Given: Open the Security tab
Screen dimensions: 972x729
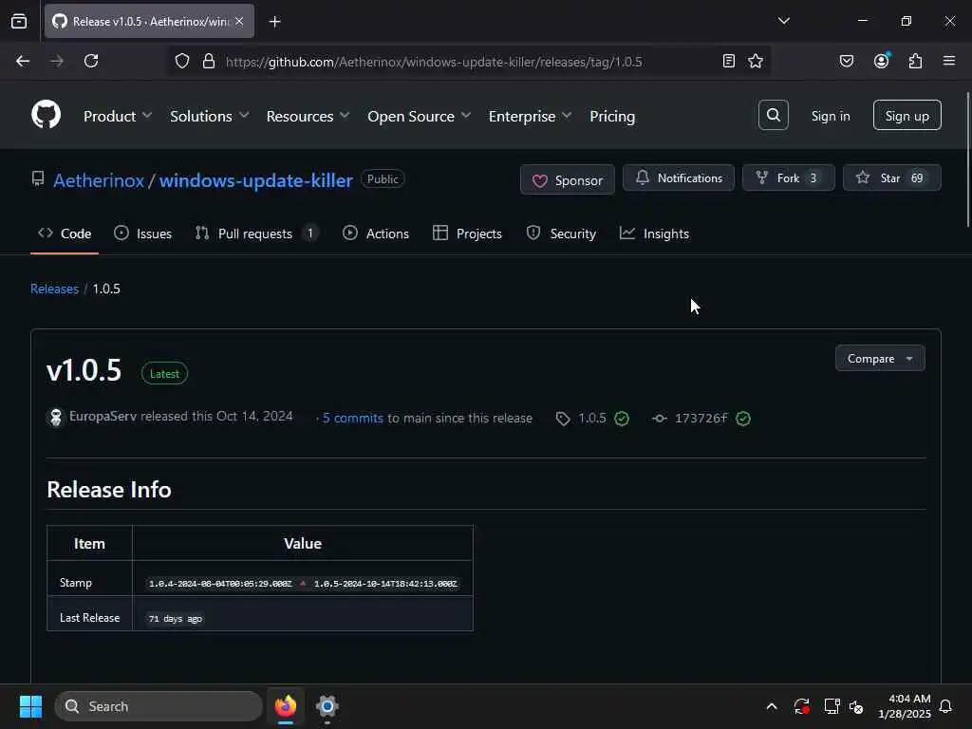Looking at the screenshot, I should pyautogui.click(x=561, y=234).
